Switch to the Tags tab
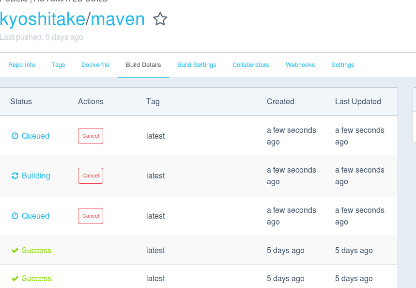Screen dimensions: 416x288 [x=58, y=65]
